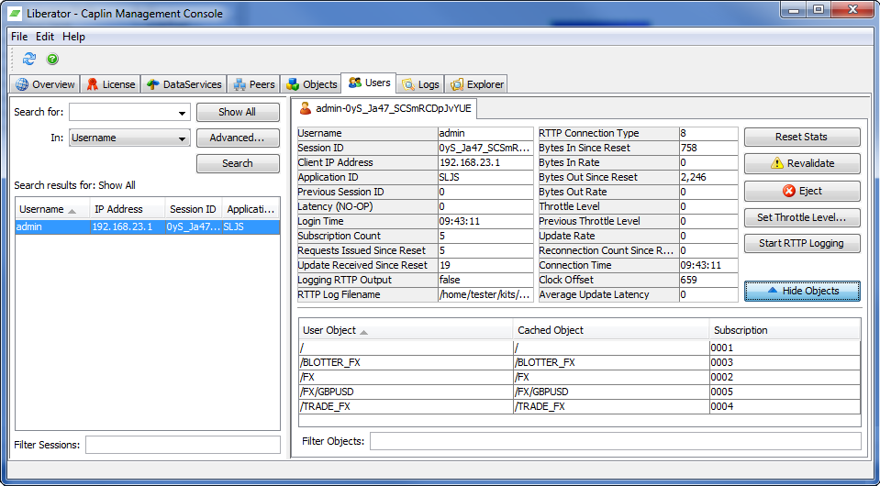Click the RTTP Log Filename value
This screenshot has height=486, width=880.
coord(485,295)
